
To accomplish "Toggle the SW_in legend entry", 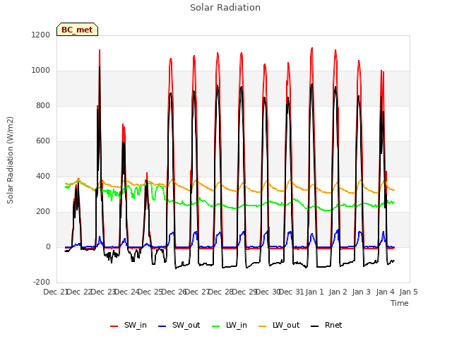I will pos(129,325).
